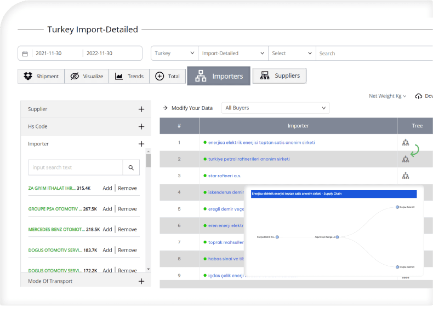
Task: Click the search magnifier in Importer filter
Action: pos(131,167)
